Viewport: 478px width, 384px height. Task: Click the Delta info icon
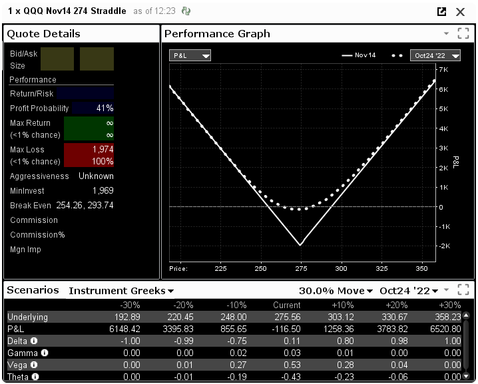pos(34,341)
